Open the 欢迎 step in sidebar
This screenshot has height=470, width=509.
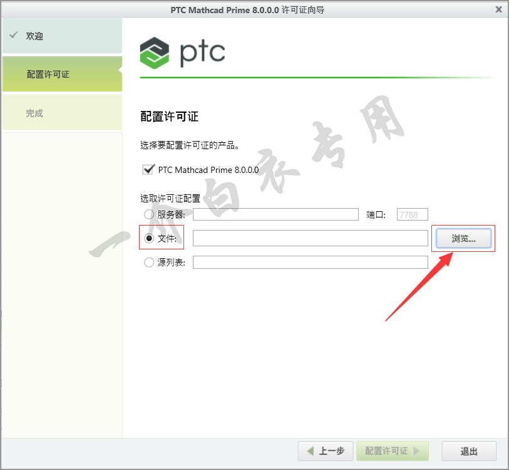[63, 36]
